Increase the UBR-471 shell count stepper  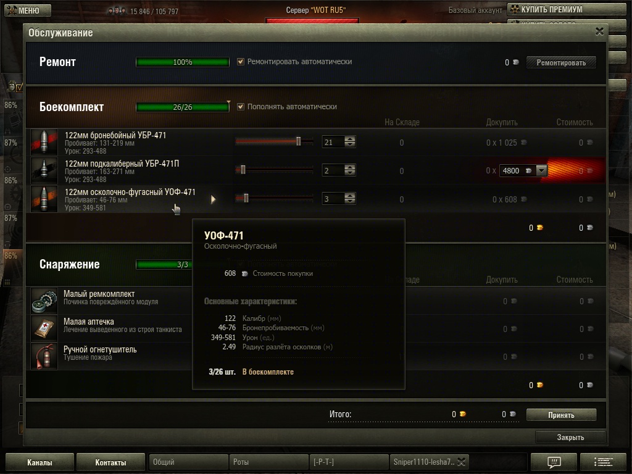coord(350,139)
